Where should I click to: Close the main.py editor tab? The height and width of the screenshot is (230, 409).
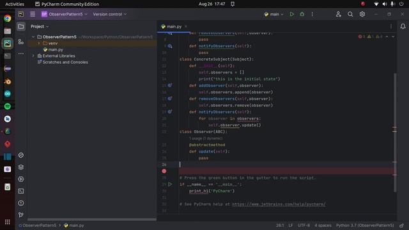pyautogui.click(x=186, y=26)
